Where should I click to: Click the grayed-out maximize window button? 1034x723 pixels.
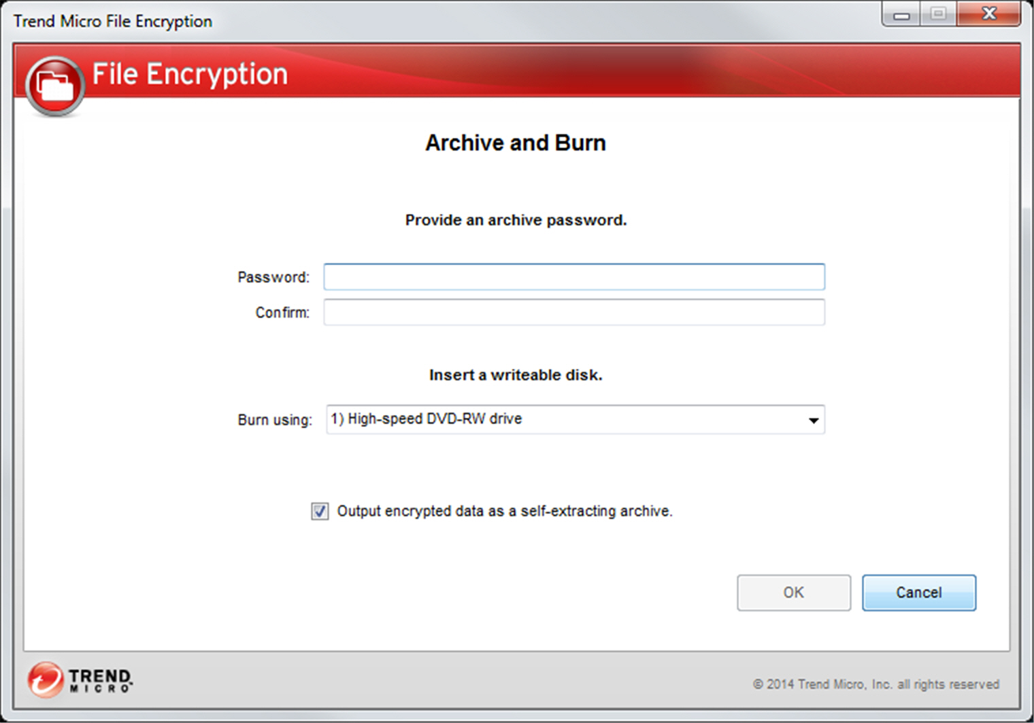click(938, 14)
